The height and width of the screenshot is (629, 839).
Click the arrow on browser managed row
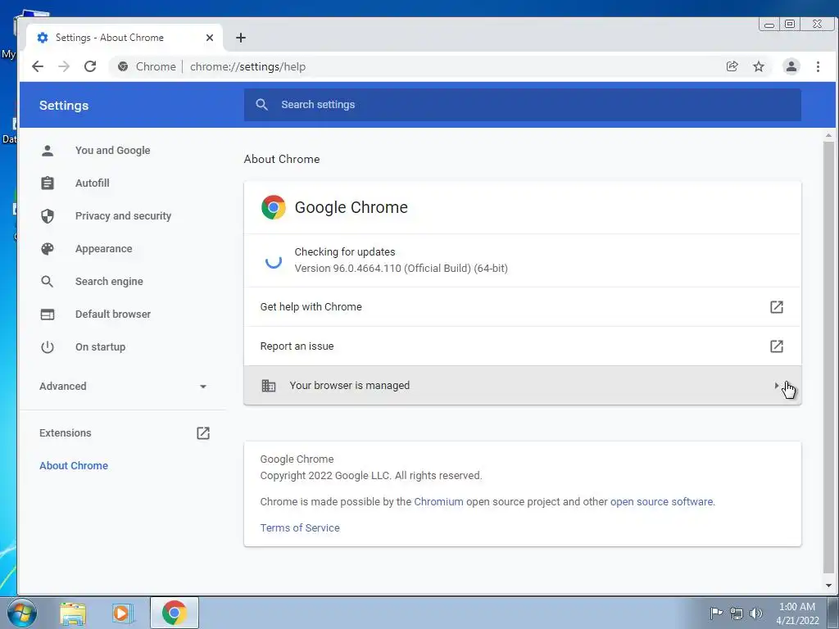(x=777, y=385)
